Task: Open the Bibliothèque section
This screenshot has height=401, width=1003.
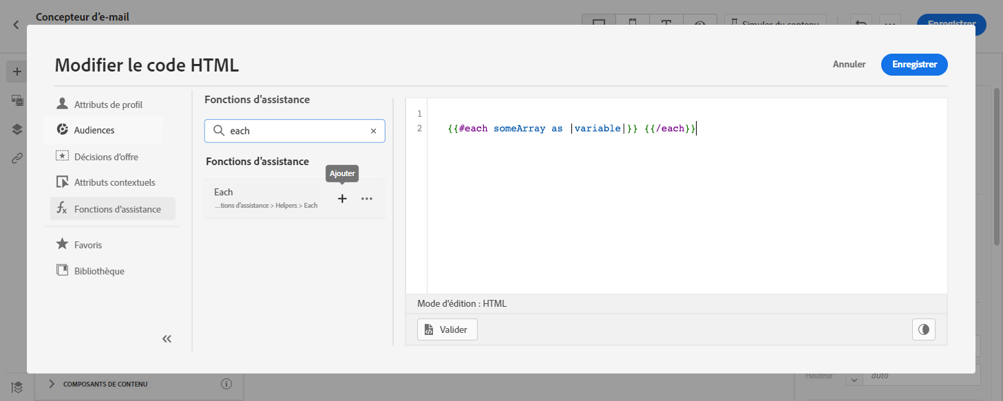Action: (99, 271)
